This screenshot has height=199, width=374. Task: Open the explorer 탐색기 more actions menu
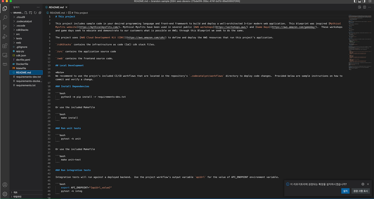[38, 7]
